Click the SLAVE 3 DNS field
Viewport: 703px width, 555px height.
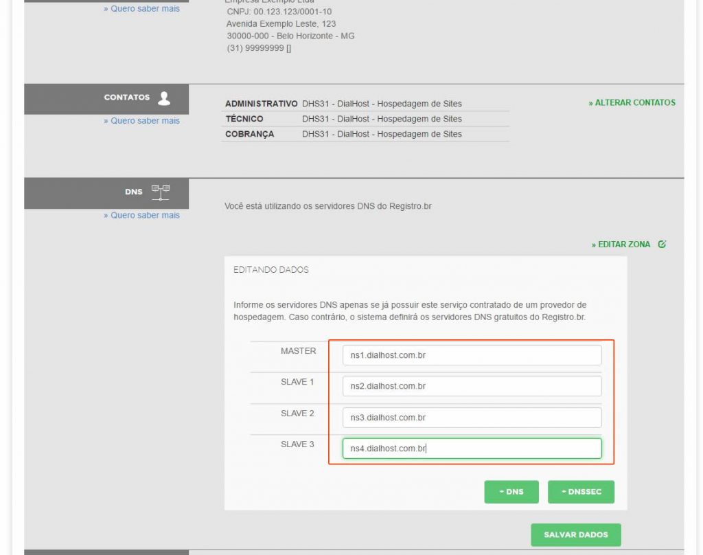point(472,449)
